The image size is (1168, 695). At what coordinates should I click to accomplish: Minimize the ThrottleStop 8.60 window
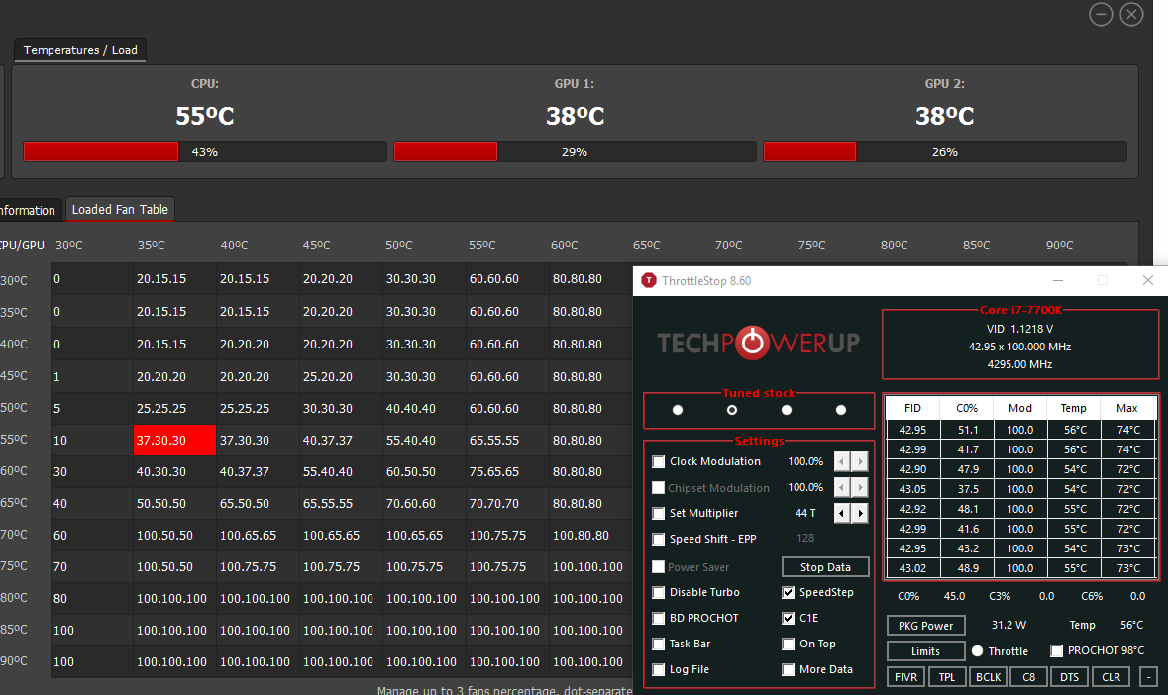(x=1058, y=280)
